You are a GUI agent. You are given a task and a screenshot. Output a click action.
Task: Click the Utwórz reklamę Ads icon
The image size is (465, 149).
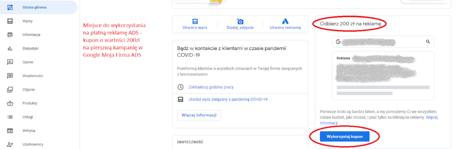coord(285,21)
